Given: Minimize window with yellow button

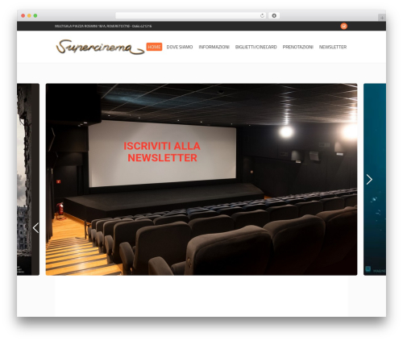Looking at the screenshot, I should [x=29, y=16].
